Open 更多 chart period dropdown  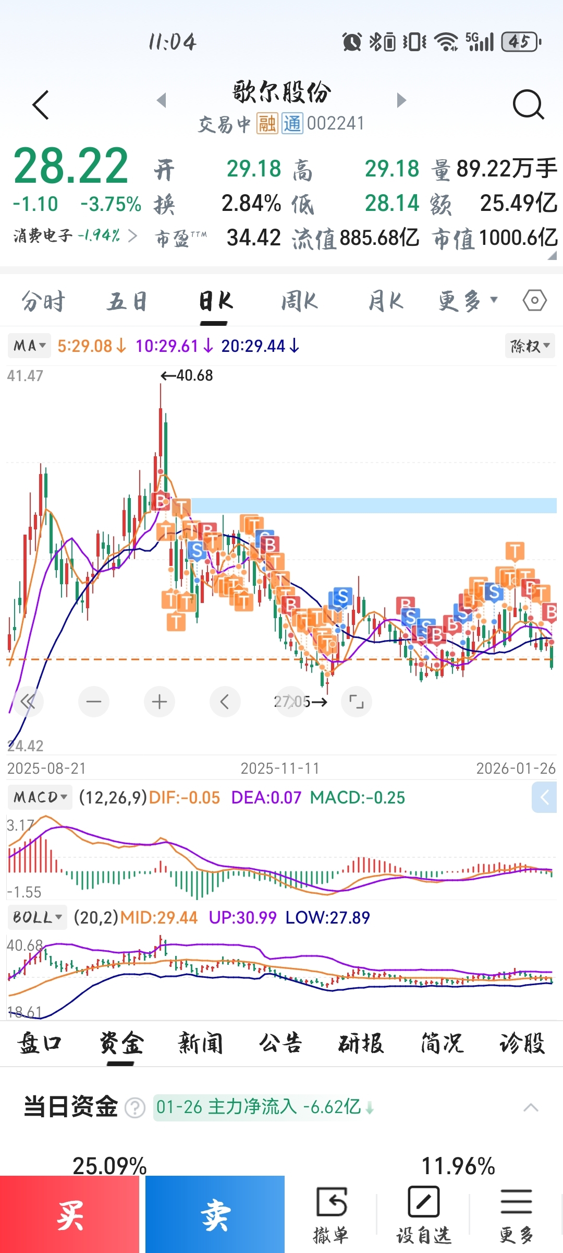pyautogui.click(x=468, y=301)
